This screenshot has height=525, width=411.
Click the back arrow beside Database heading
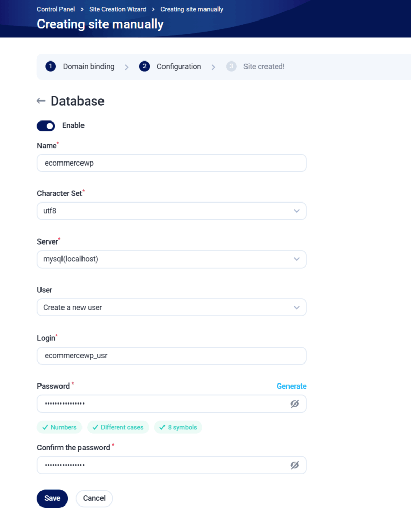(x=41, y=101)
